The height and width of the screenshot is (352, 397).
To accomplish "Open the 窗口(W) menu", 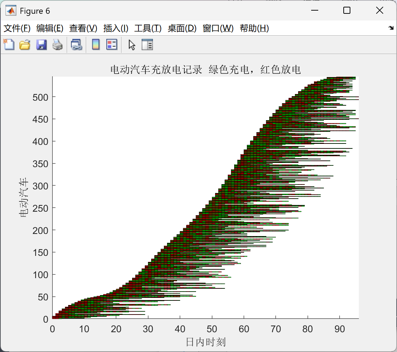I will [x=218, y=28].
